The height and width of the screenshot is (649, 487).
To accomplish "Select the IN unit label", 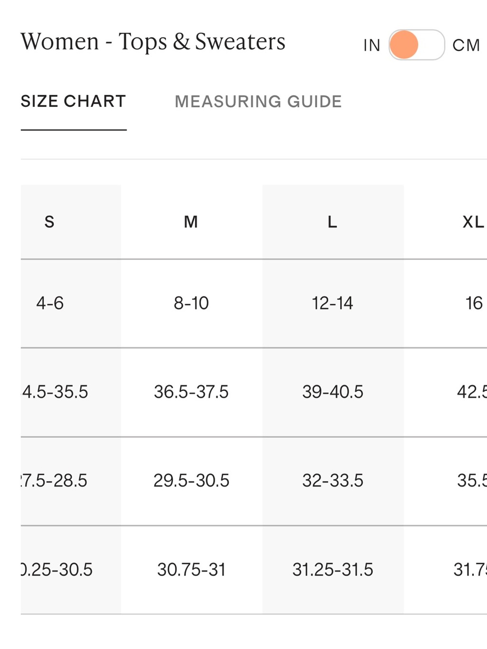I will tap(372, 45).
